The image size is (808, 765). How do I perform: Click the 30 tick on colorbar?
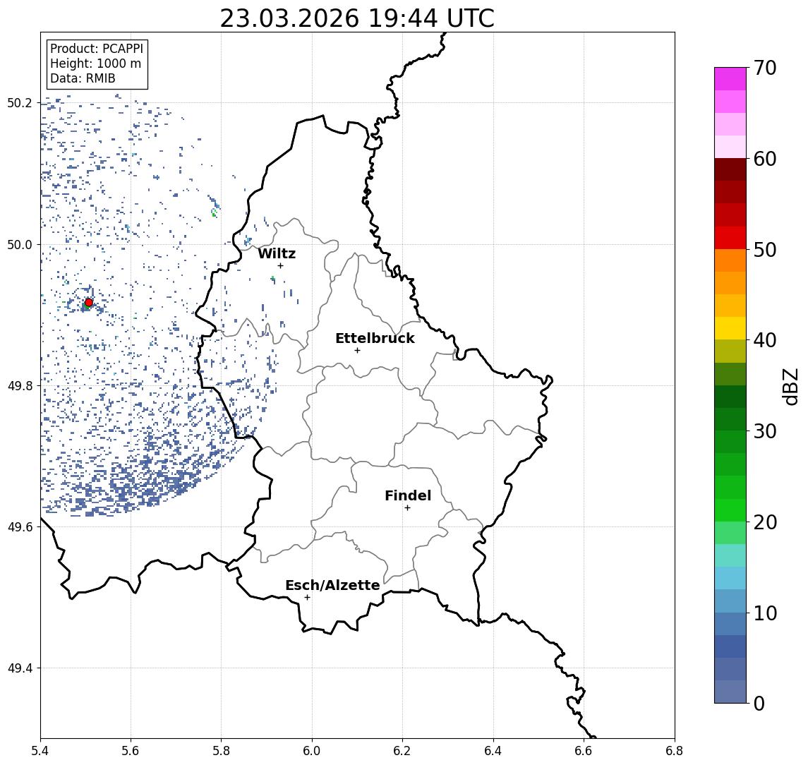tap(765, 431)
